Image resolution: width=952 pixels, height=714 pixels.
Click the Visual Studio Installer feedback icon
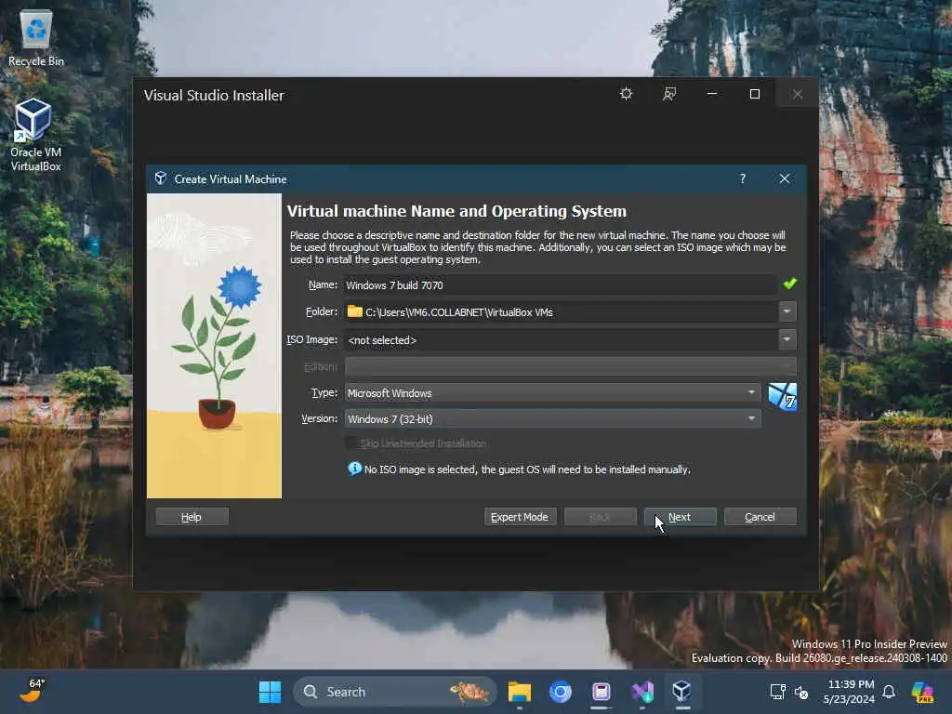pos(669,94)
